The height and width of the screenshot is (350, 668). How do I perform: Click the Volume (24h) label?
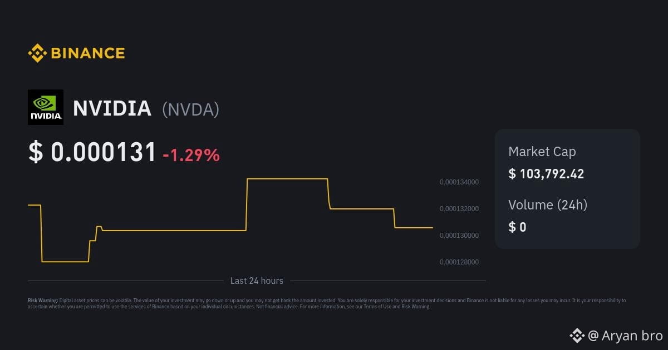(548, 204)
